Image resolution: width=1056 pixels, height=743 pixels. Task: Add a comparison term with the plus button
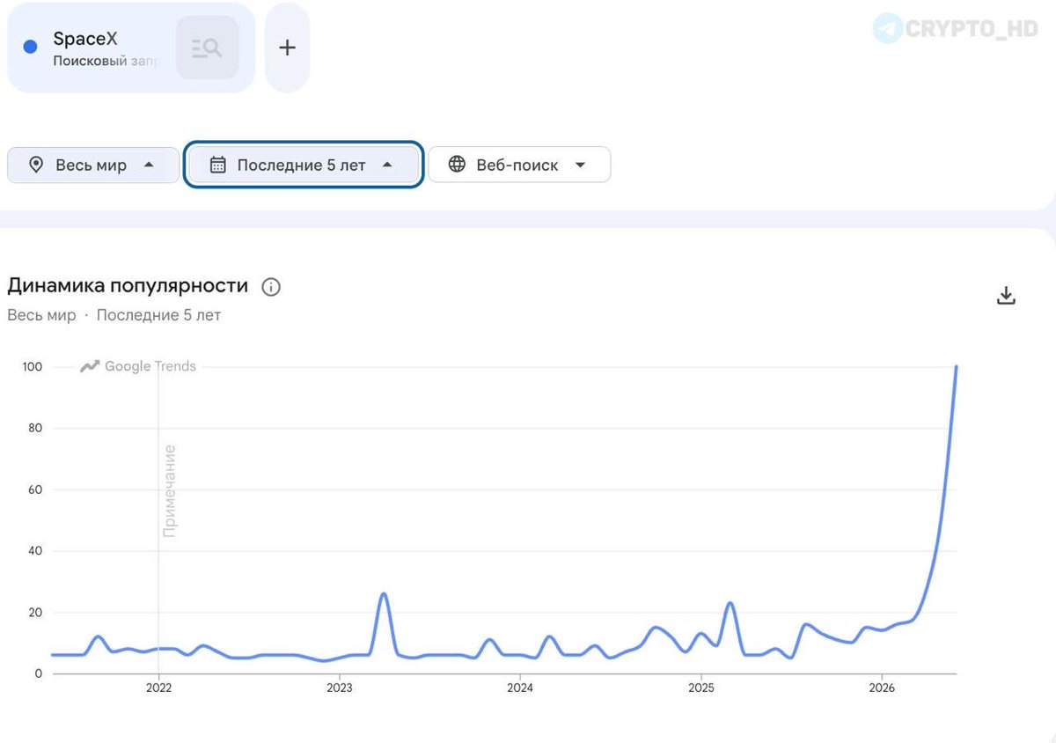[287, 48]
